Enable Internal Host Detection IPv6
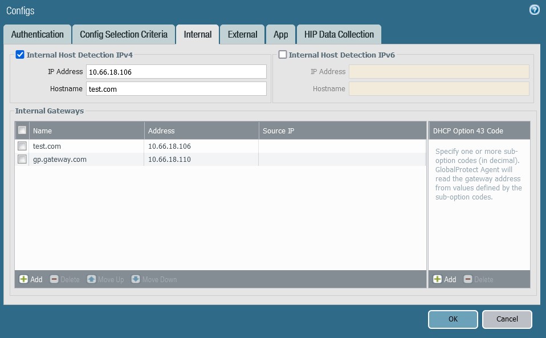The image size is (546, 338). pyautogui.click(x=282, y=54)
